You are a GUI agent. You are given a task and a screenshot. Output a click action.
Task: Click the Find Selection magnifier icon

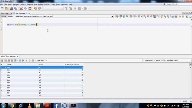pyautogui.click(x=145, y=16)
